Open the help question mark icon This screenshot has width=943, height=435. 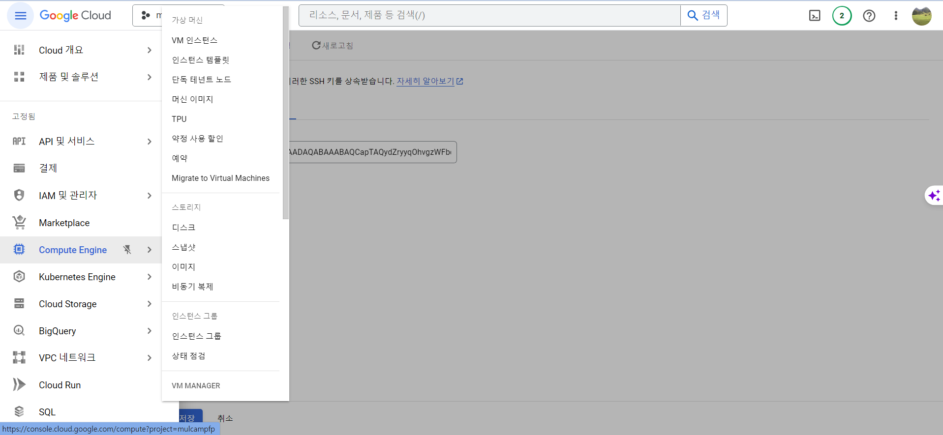coord(869,16)
